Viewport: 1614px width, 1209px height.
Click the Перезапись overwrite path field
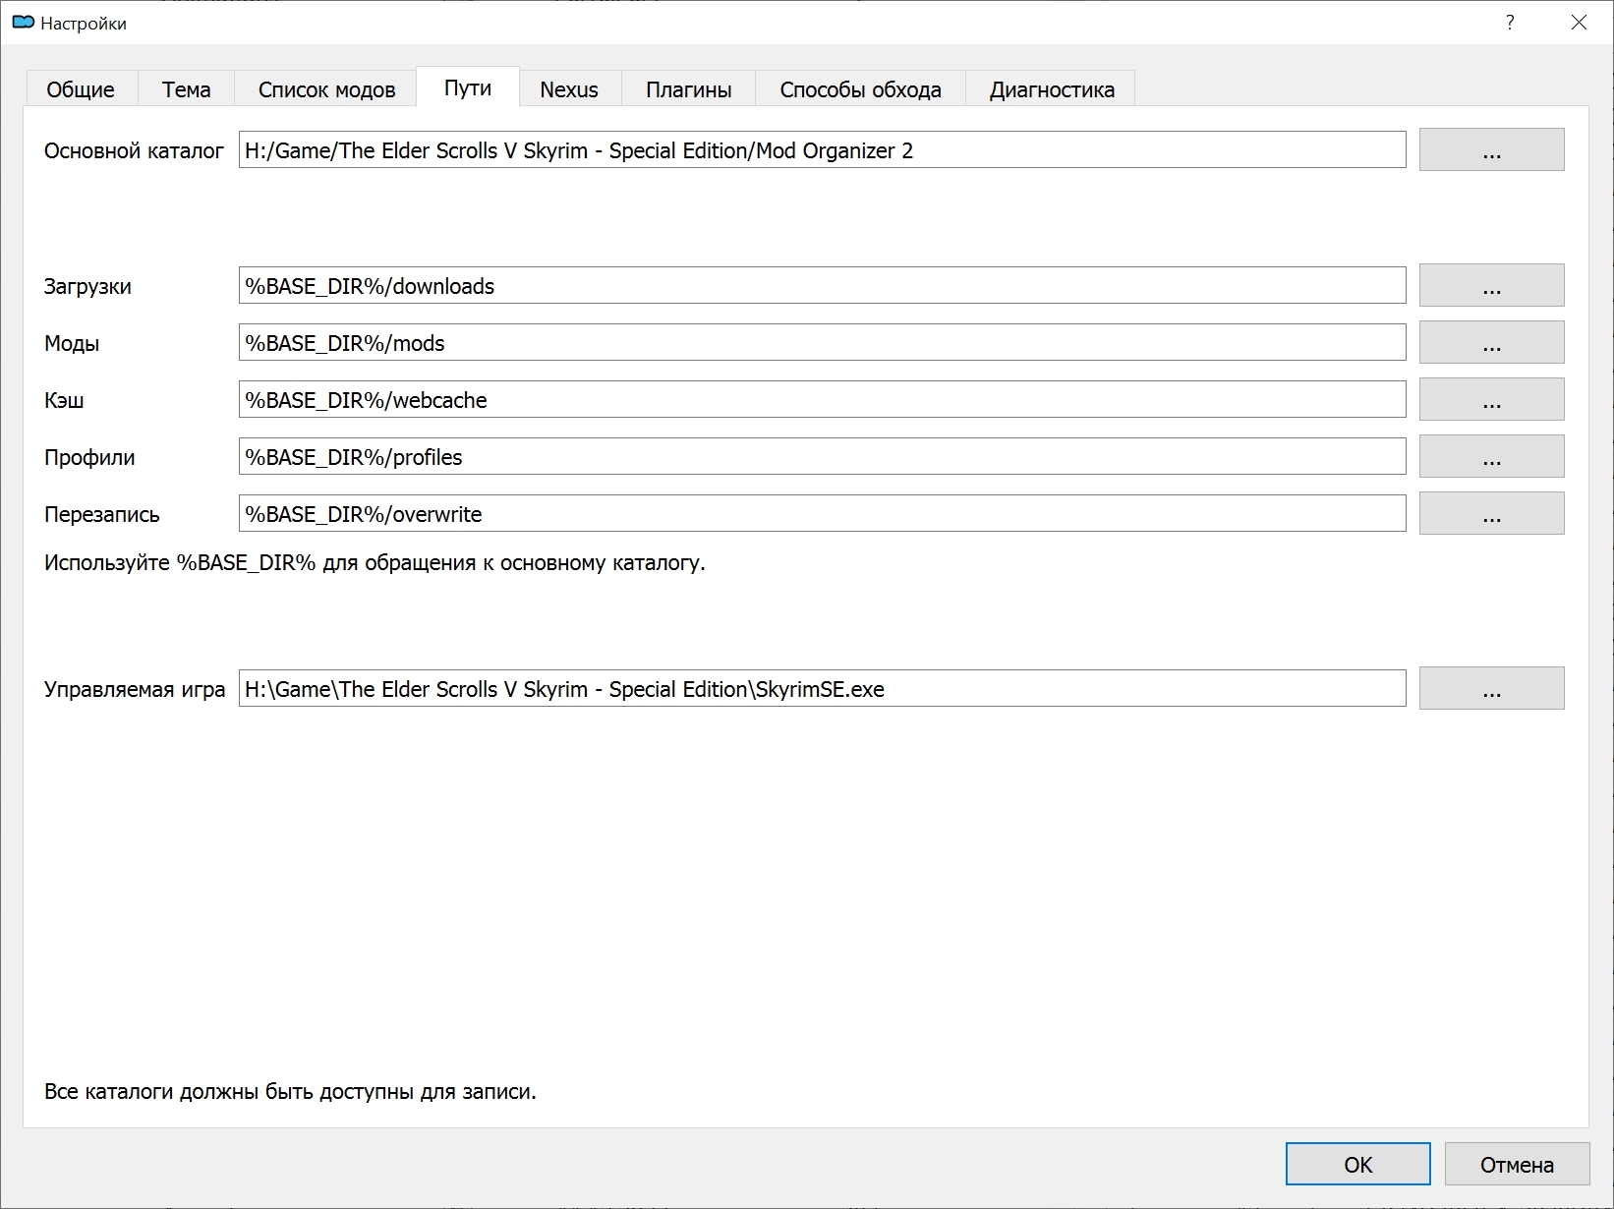coord(822,513)
